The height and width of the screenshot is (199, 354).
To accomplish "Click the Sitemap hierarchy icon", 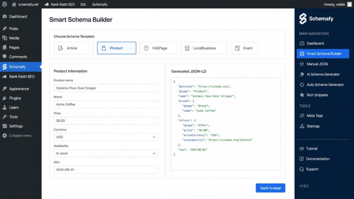I will pyautogui.click(x=302, y=126).
